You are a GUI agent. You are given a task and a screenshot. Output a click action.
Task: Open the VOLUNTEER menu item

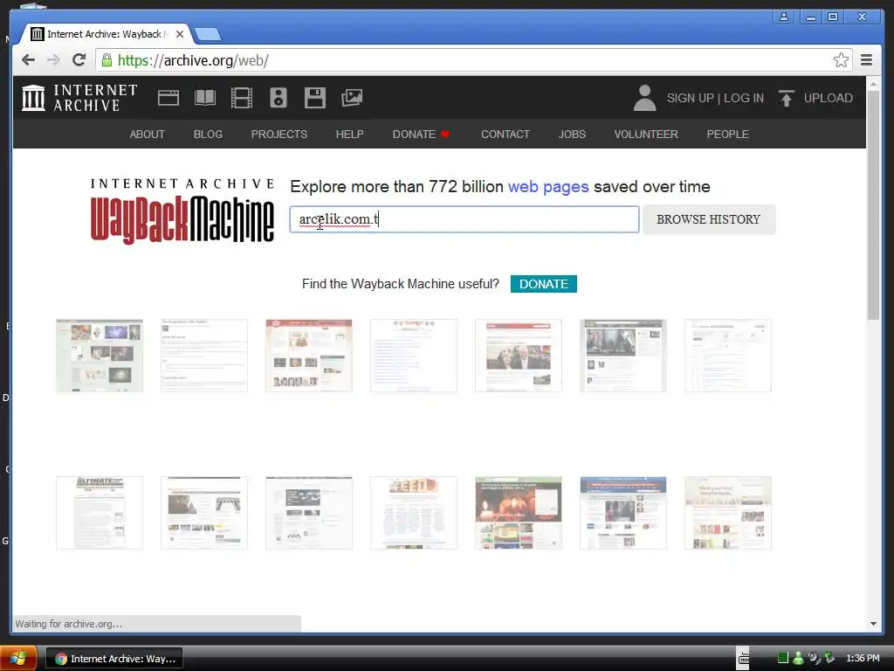[646, 134]
